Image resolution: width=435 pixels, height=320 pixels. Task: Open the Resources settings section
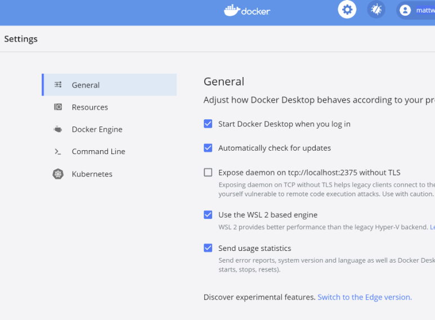tap(109, 107)
